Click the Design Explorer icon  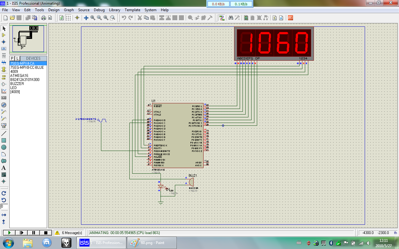pos(246,18)
